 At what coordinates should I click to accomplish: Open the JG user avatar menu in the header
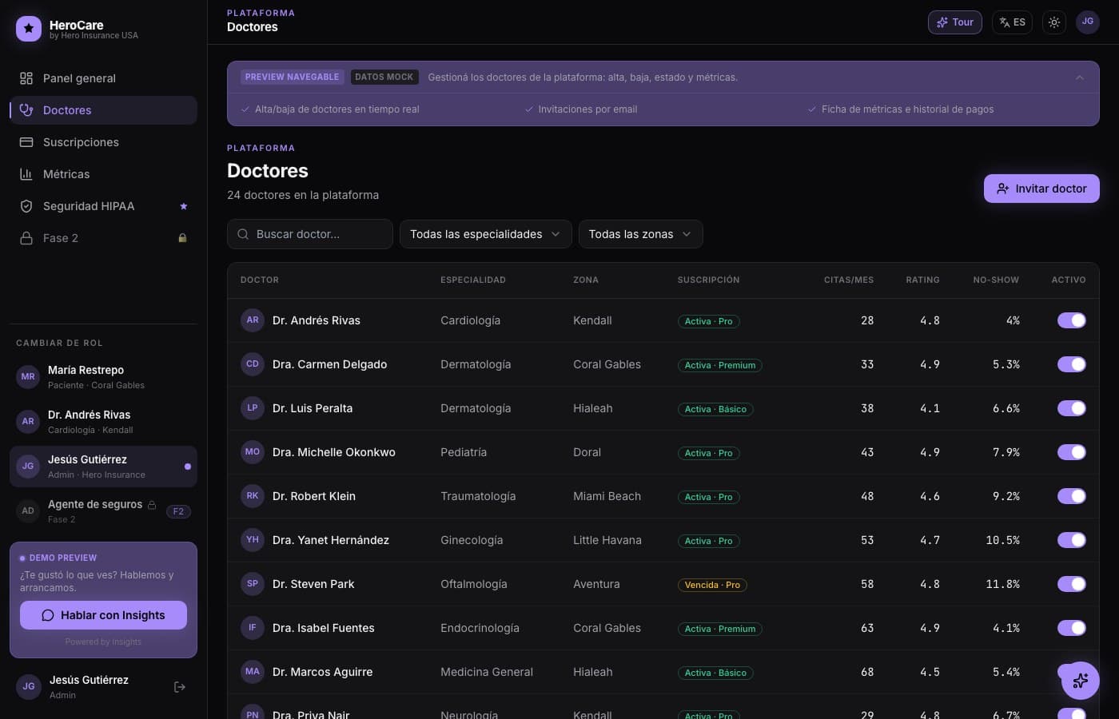click(x=1088, y=22)
